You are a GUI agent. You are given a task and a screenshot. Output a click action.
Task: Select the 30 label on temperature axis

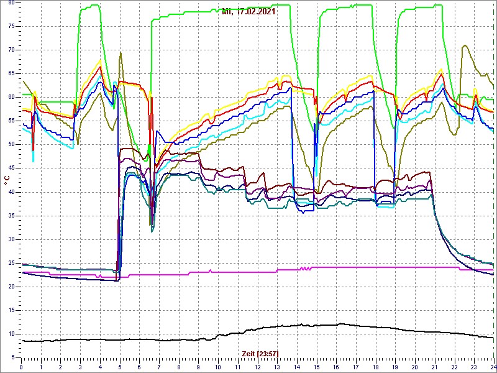pos(12,239)
